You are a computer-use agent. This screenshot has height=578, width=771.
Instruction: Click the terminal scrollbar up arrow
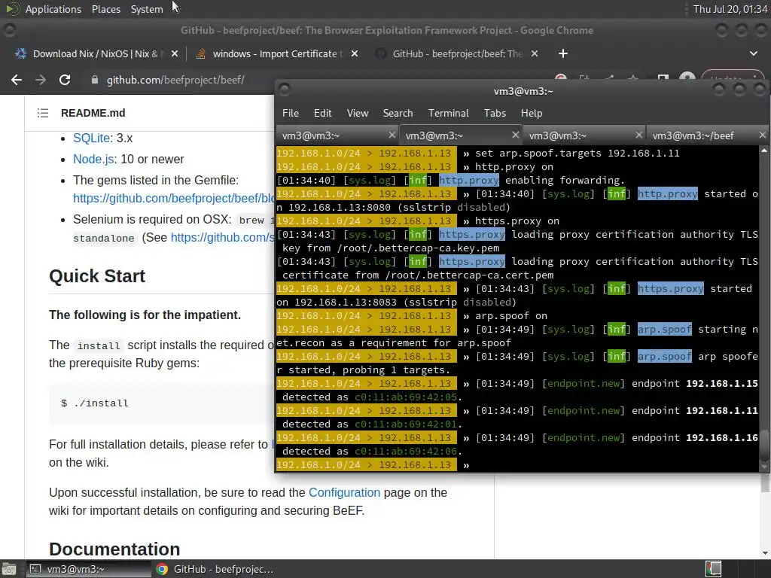point(764,151)
